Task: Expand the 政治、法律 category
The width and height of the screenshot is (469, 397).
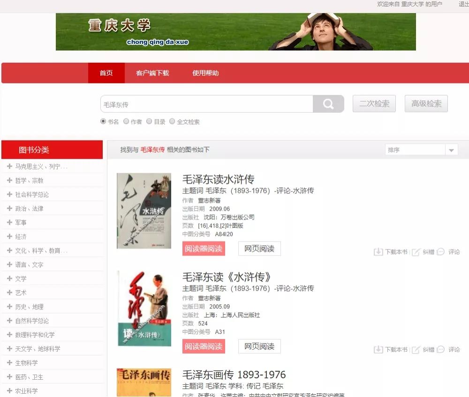Action: pyautogui.click(x=9, y=208)
